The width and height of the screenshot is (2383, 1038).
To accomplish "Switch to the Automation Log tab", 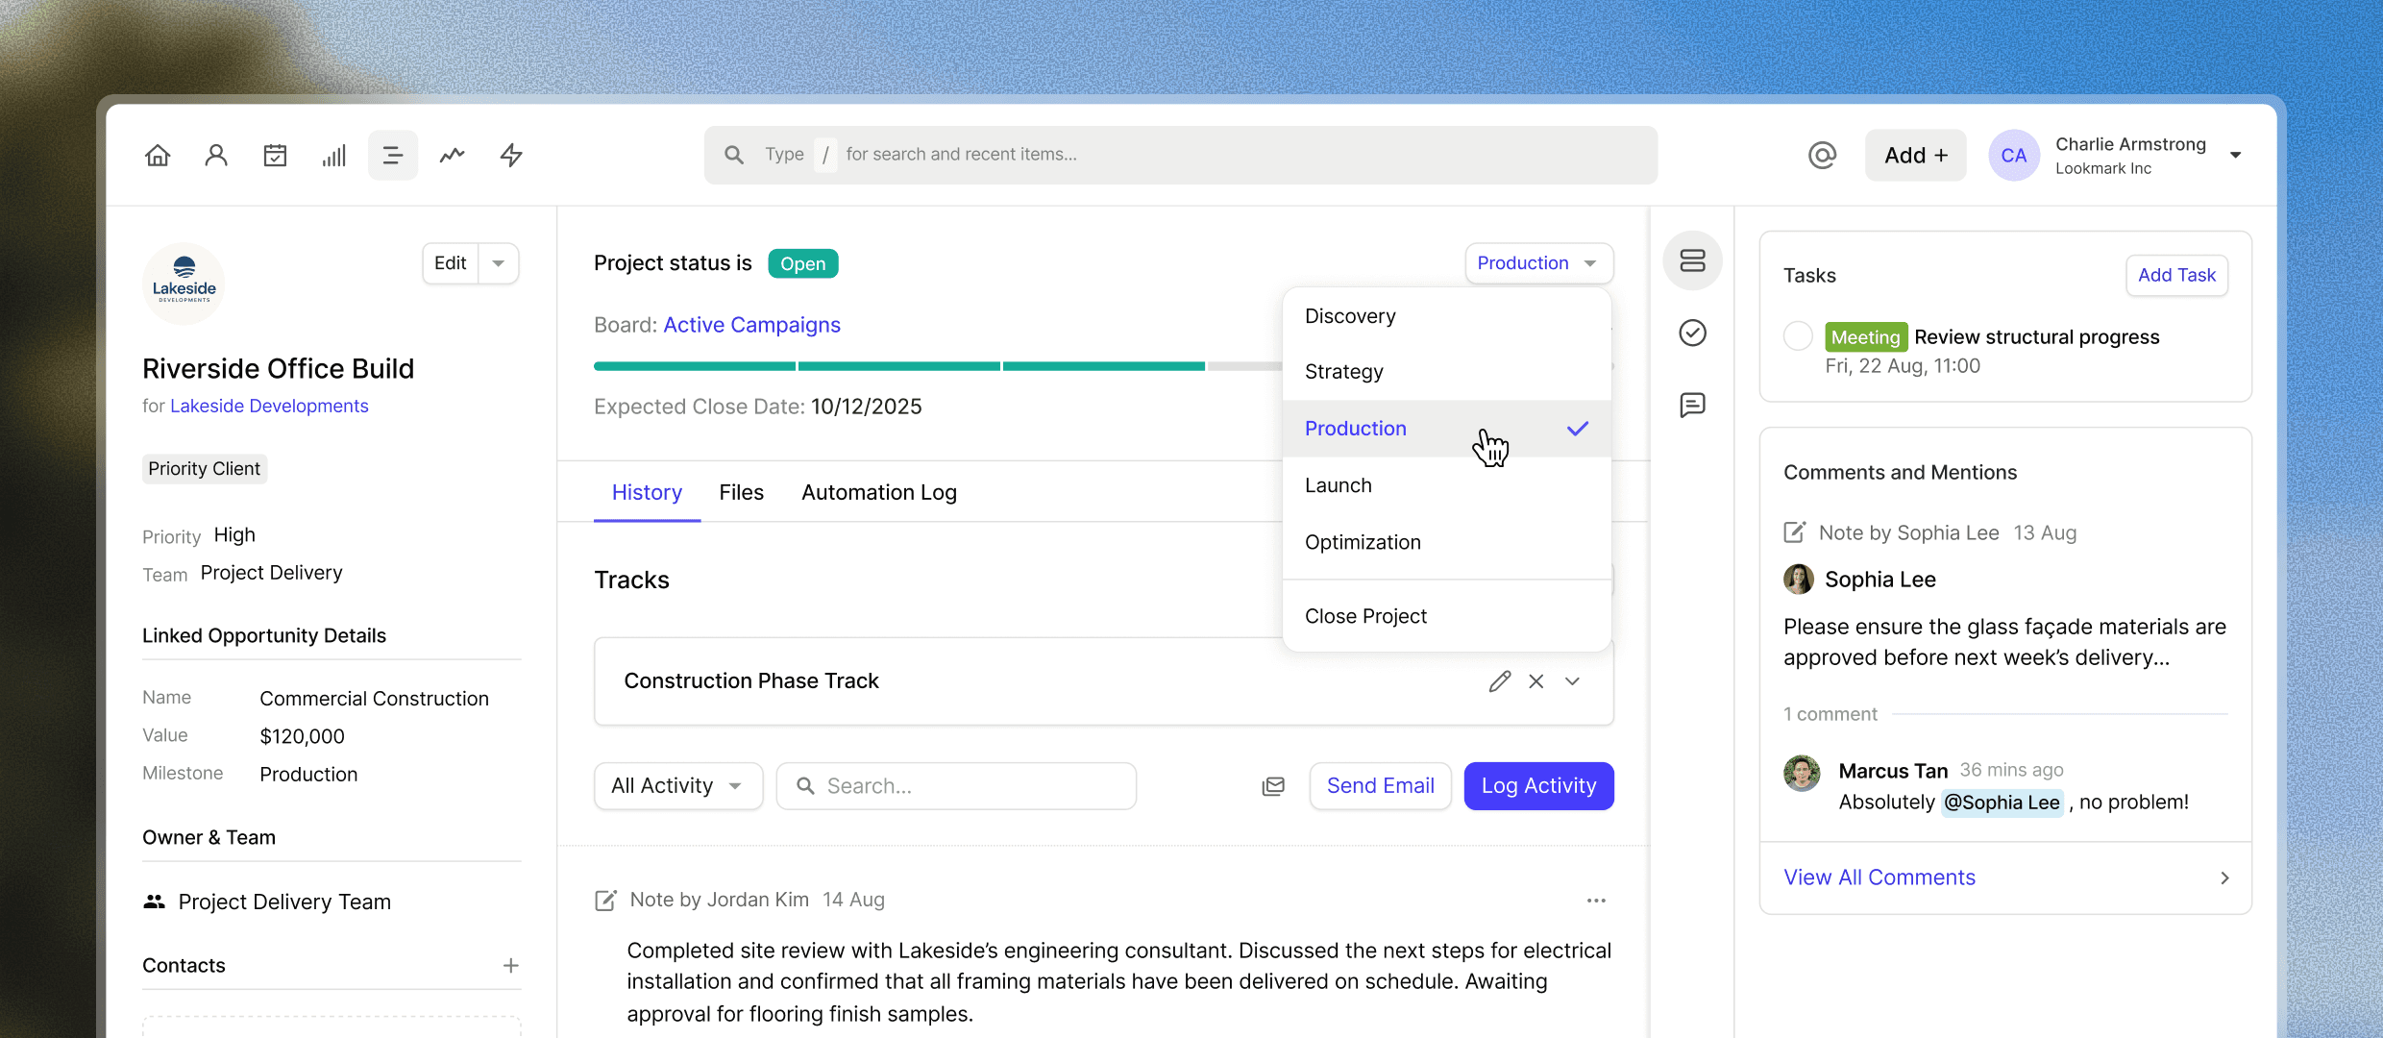I will click(878, 492).
